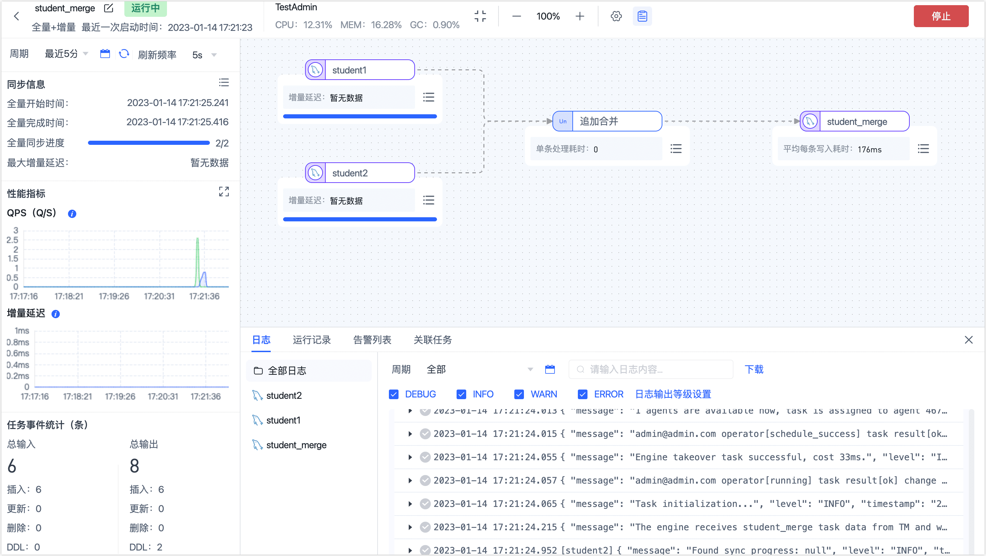The height and width of the screenshot is (556, 986).
Task: Toggle the WARN log level checkbox
Action: click(x=519, y=394)
